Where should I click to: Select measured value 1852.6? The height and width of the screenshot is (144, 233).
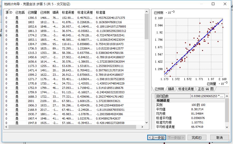click(32, 27)
